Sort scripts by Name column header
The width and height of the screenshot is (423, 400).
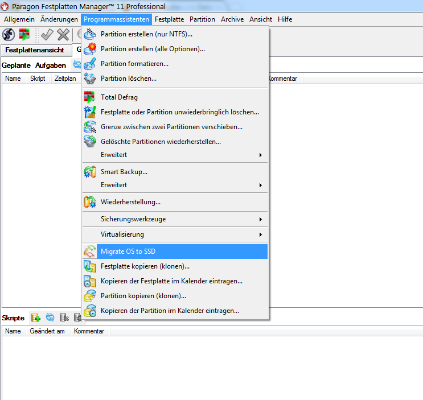pos(14,331)
